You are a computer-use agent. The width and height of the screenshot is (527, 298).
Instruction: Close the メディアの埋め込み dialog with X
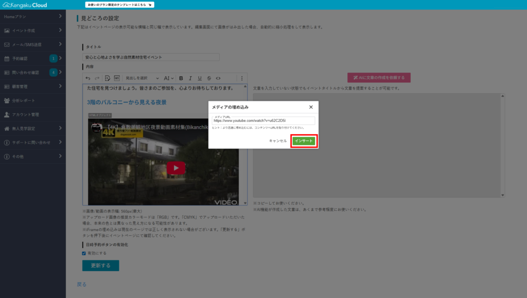311,107
